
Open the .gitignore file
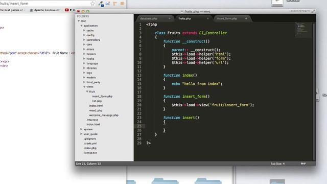pos(90,139)
